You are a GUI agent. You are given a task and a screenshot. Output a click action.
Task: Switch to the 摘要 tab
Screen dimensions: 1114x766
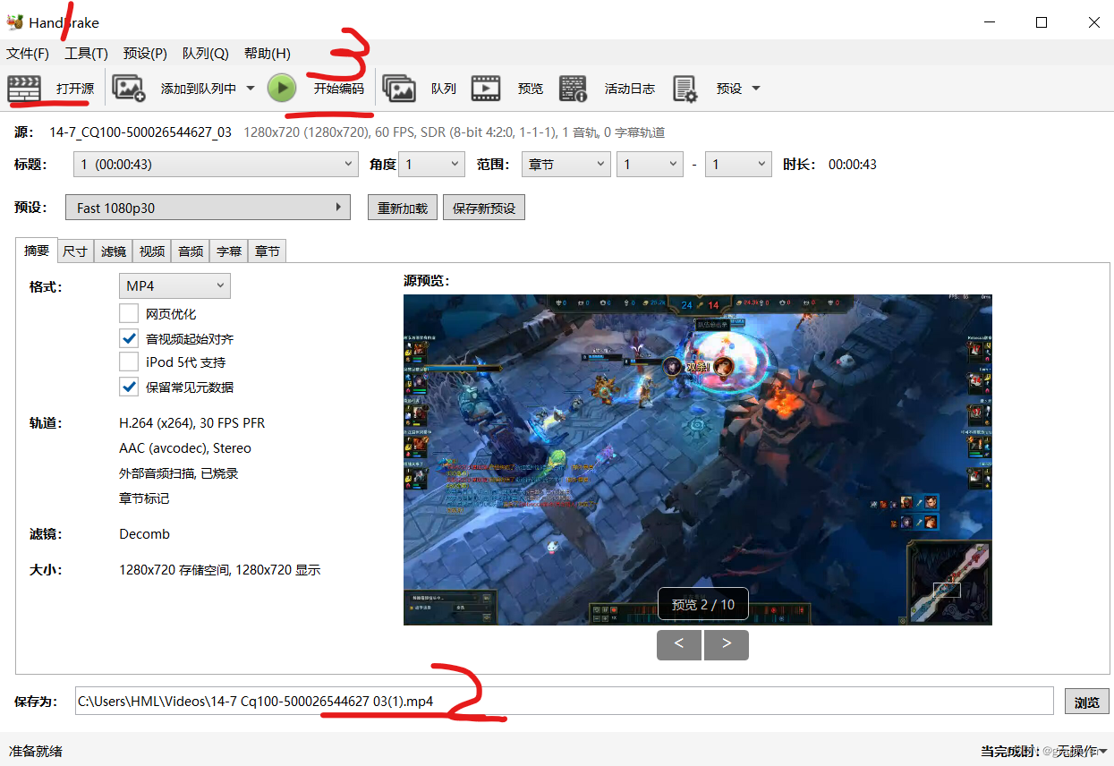click(x=37, y=251)
